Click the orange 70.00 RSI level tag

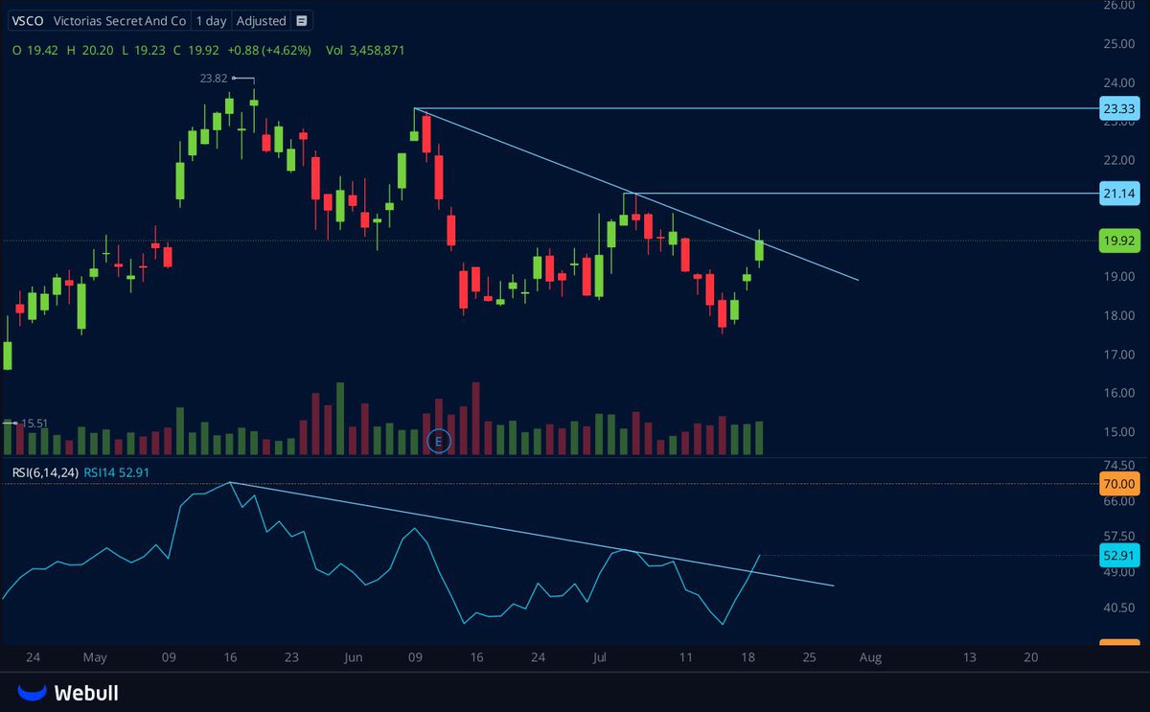point(1118,483)
